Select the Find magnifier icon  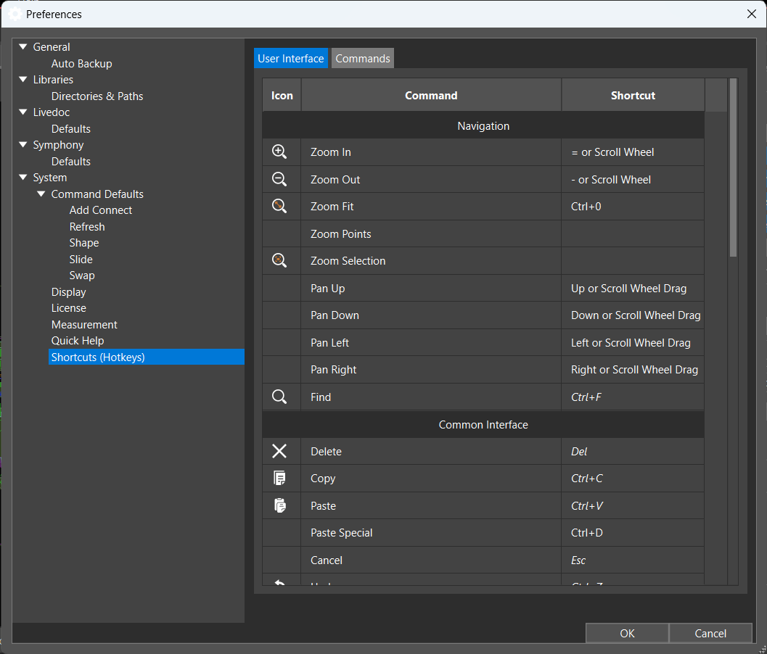[282, 396]
